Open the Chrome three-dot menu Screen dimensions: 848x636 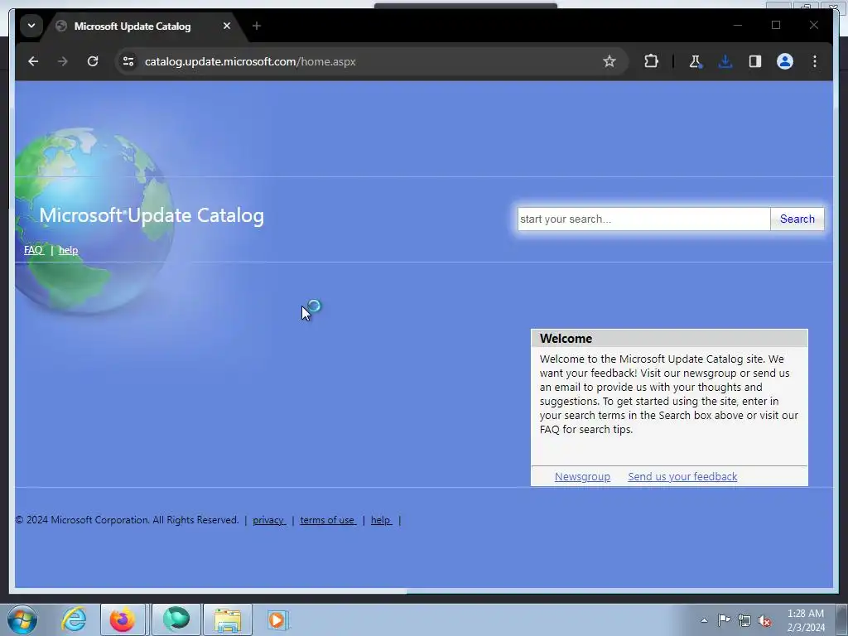click(x=815, y=61)
